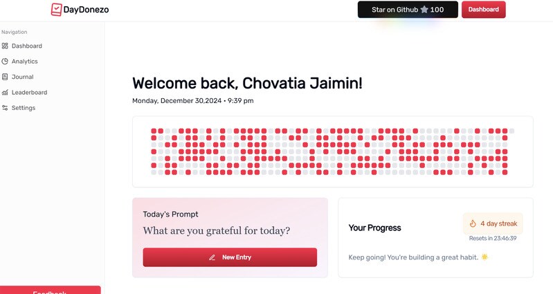This screenshot has width=553, height=294.
Task: Click the red Dashboard button in the header
Action: (483, 10)
